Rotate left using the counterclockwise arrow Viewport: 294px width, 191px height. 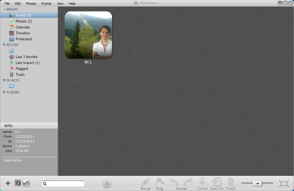pos(174,182)
